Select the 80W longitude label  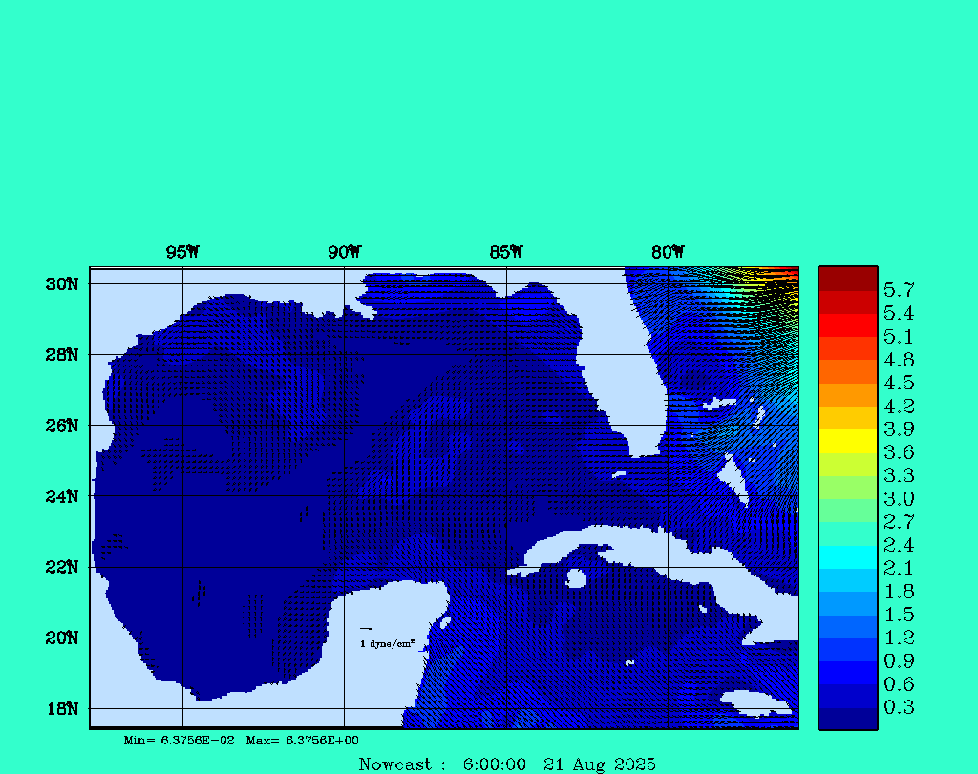pyautogui.click(x=668, y=253)
